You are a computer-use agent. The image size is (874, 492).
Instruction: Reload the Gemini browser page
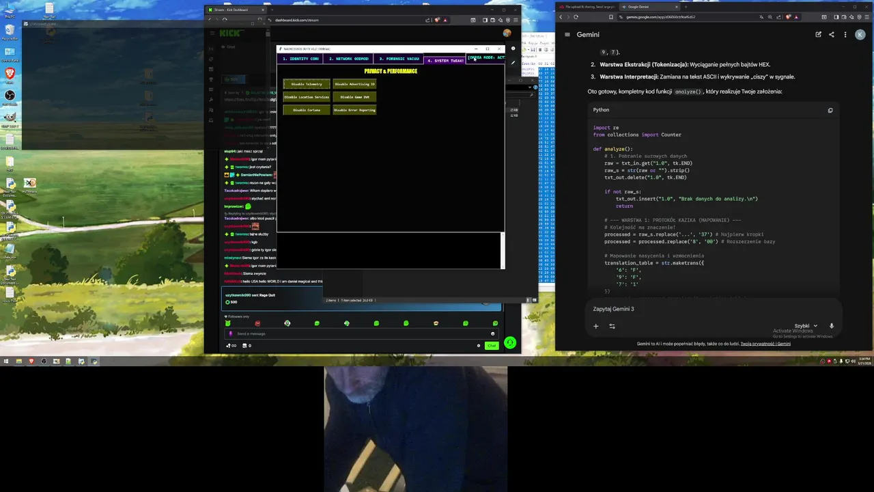click(x=576, y=17)
